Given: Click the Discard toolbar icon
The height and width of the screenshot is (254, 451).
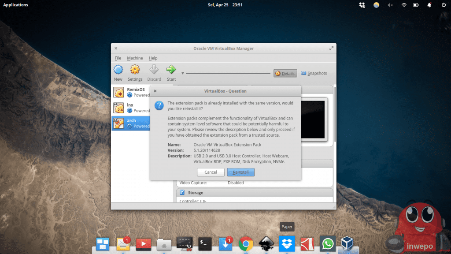Looking at the screenshot, I should (154, 70).
